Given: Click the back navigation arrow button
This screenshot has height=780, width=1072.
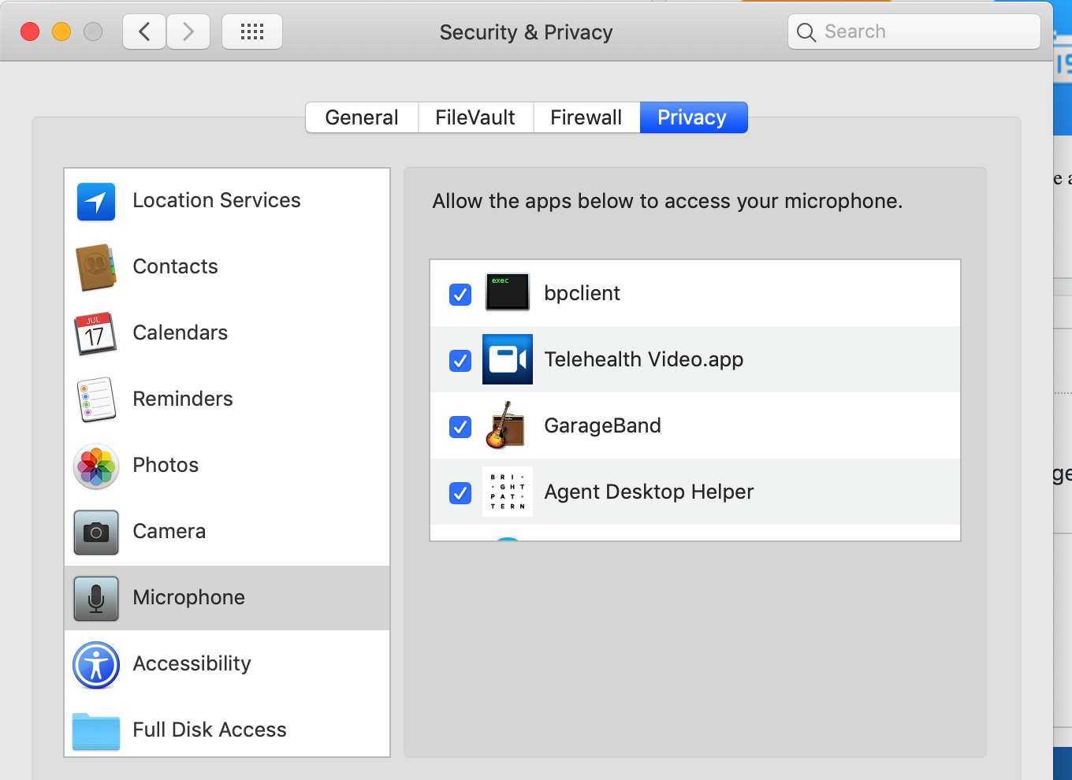Looking at the screenshot, I should click(x=144, y=32).
